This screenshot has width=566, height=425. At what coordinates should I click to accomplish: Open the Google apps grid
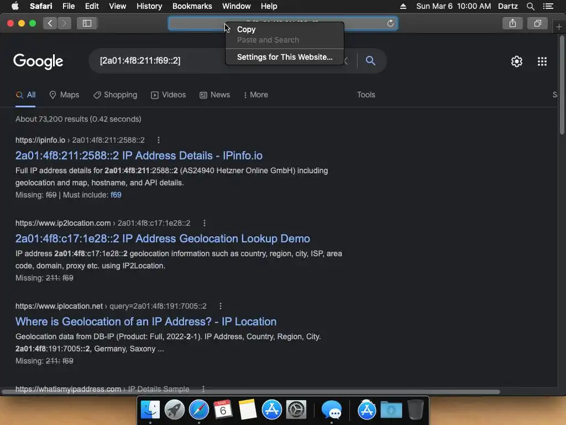tap(542, 61)
